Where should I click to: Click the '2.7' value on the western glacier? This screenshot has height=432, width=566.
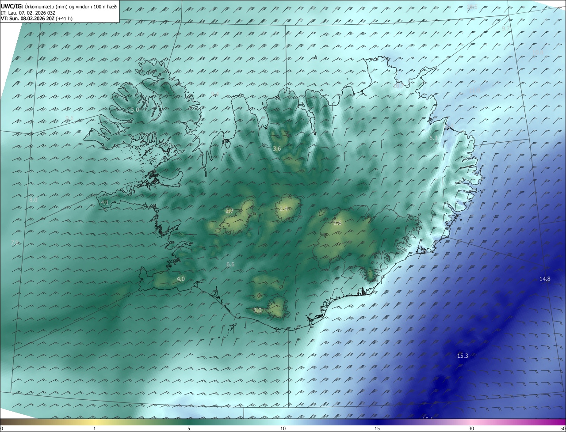pos(229,211)
